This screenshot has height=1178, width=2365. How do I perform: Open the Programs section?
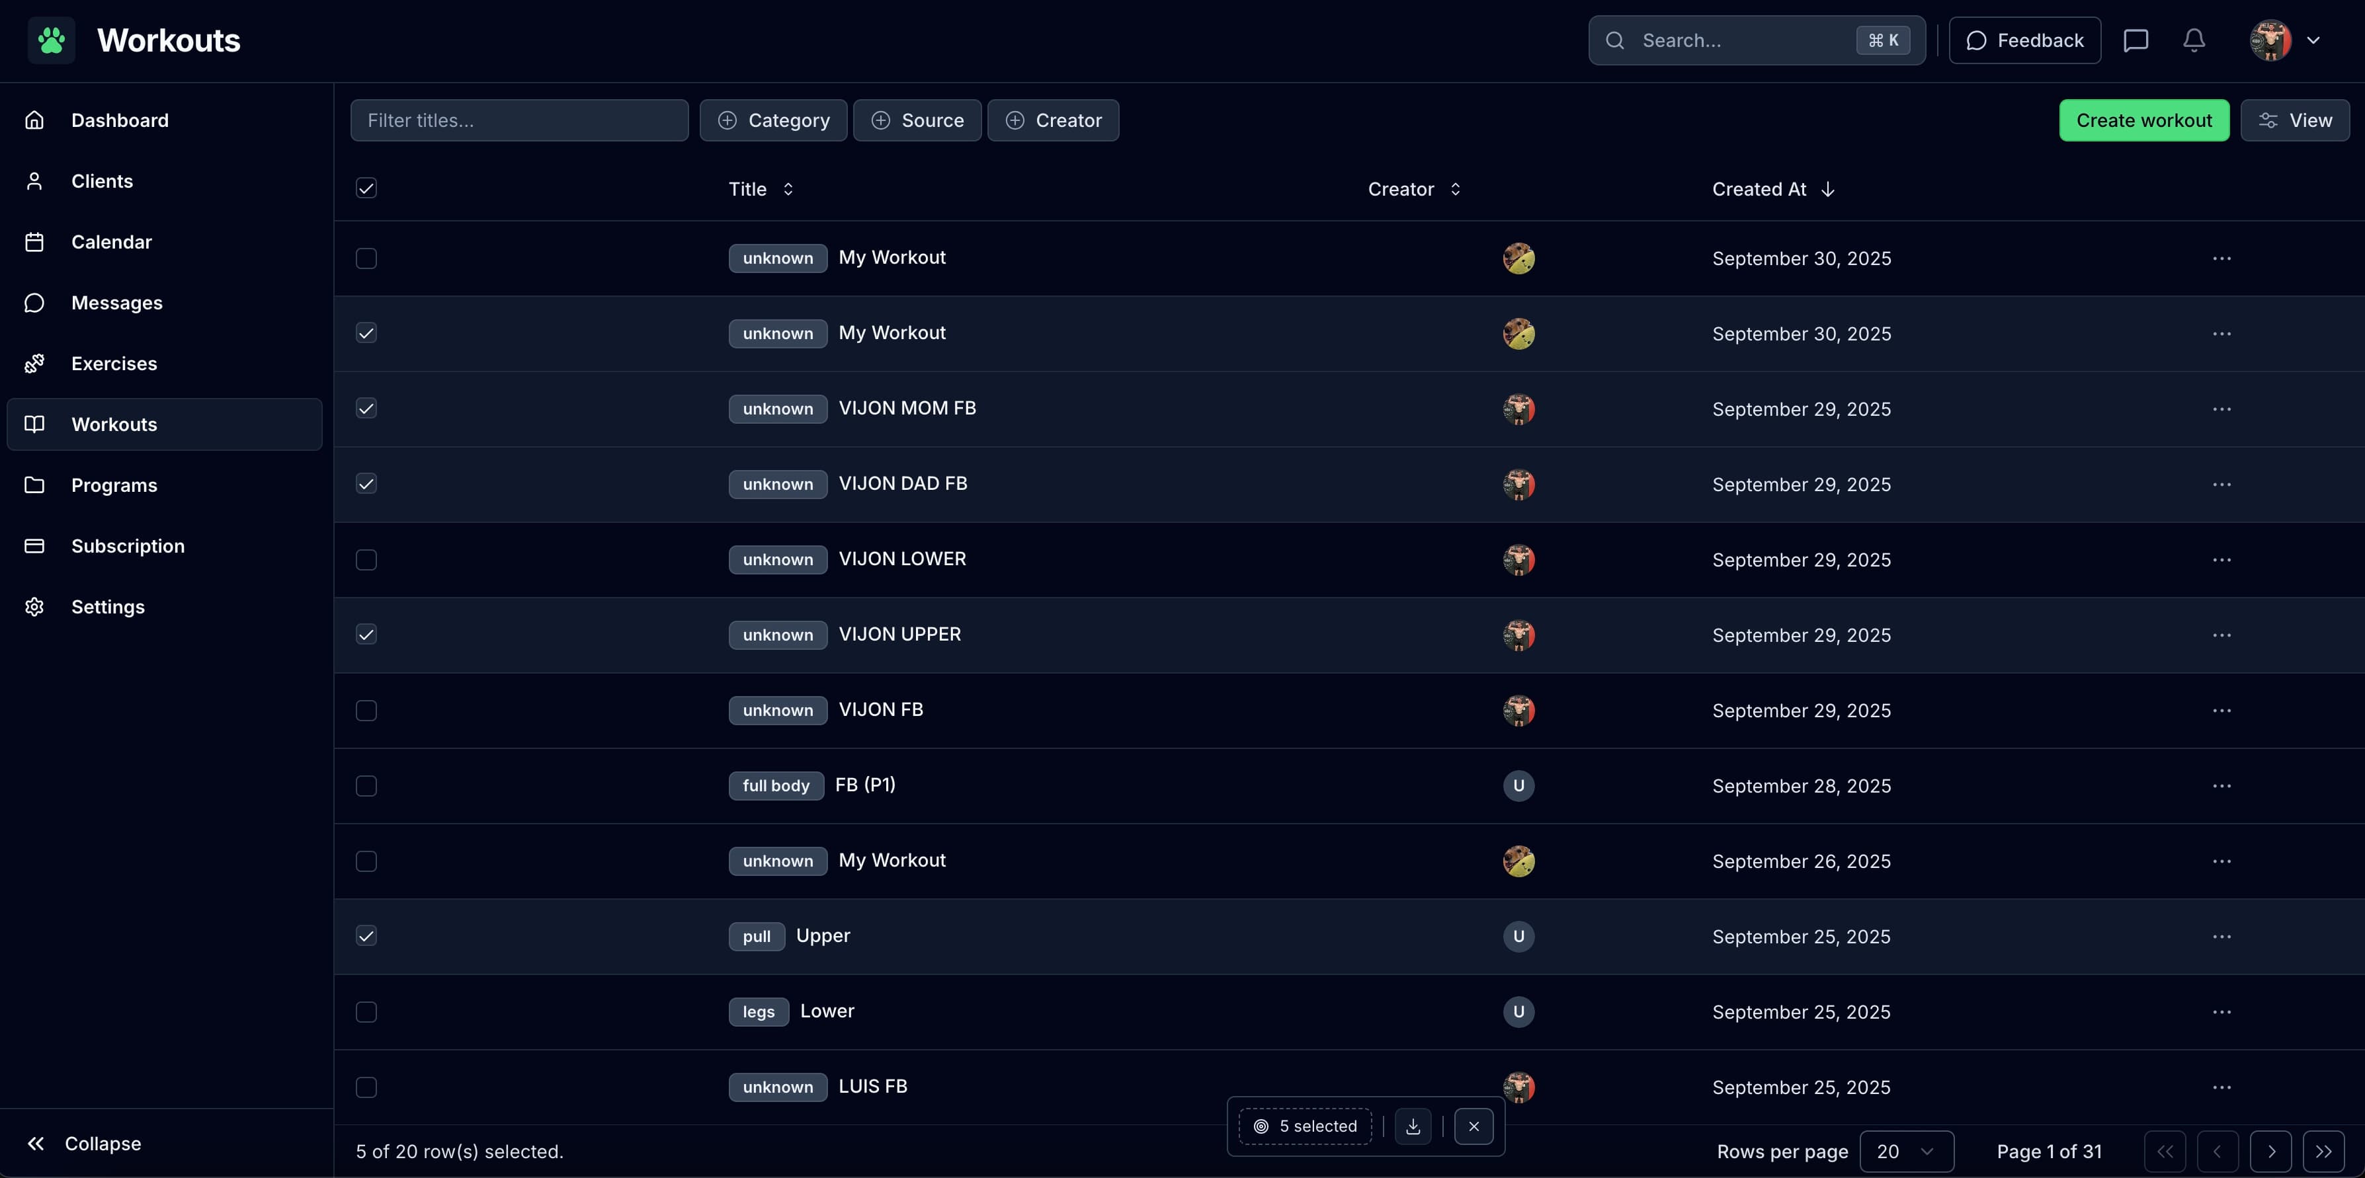coord(113,485)
